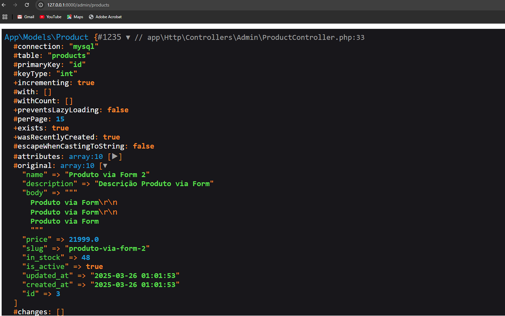Open the Adobe Acrobat bookmark
This screenshot has width=505, height=316.
105,17
